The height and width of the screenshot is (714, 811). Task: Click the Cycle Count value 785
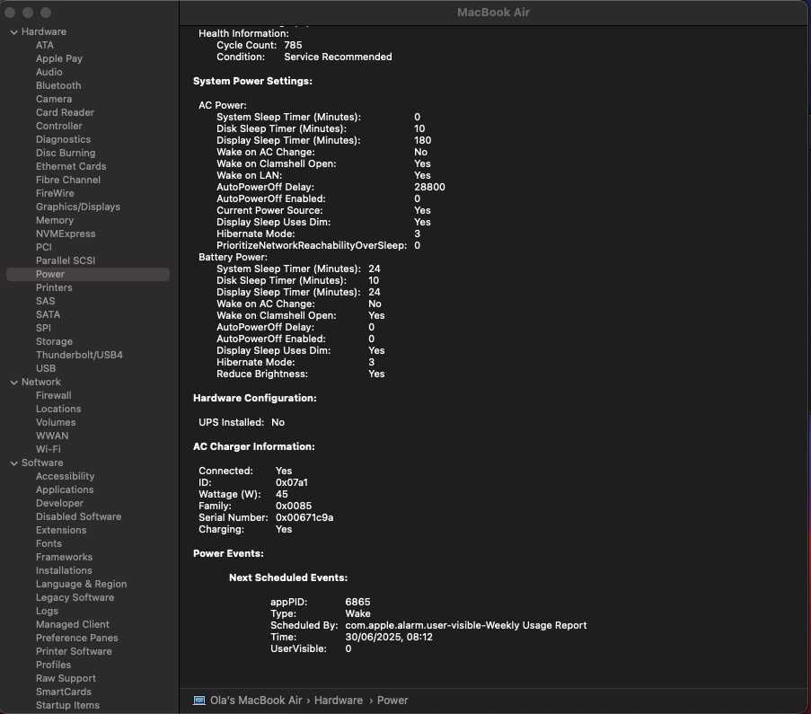coord(293,45)
